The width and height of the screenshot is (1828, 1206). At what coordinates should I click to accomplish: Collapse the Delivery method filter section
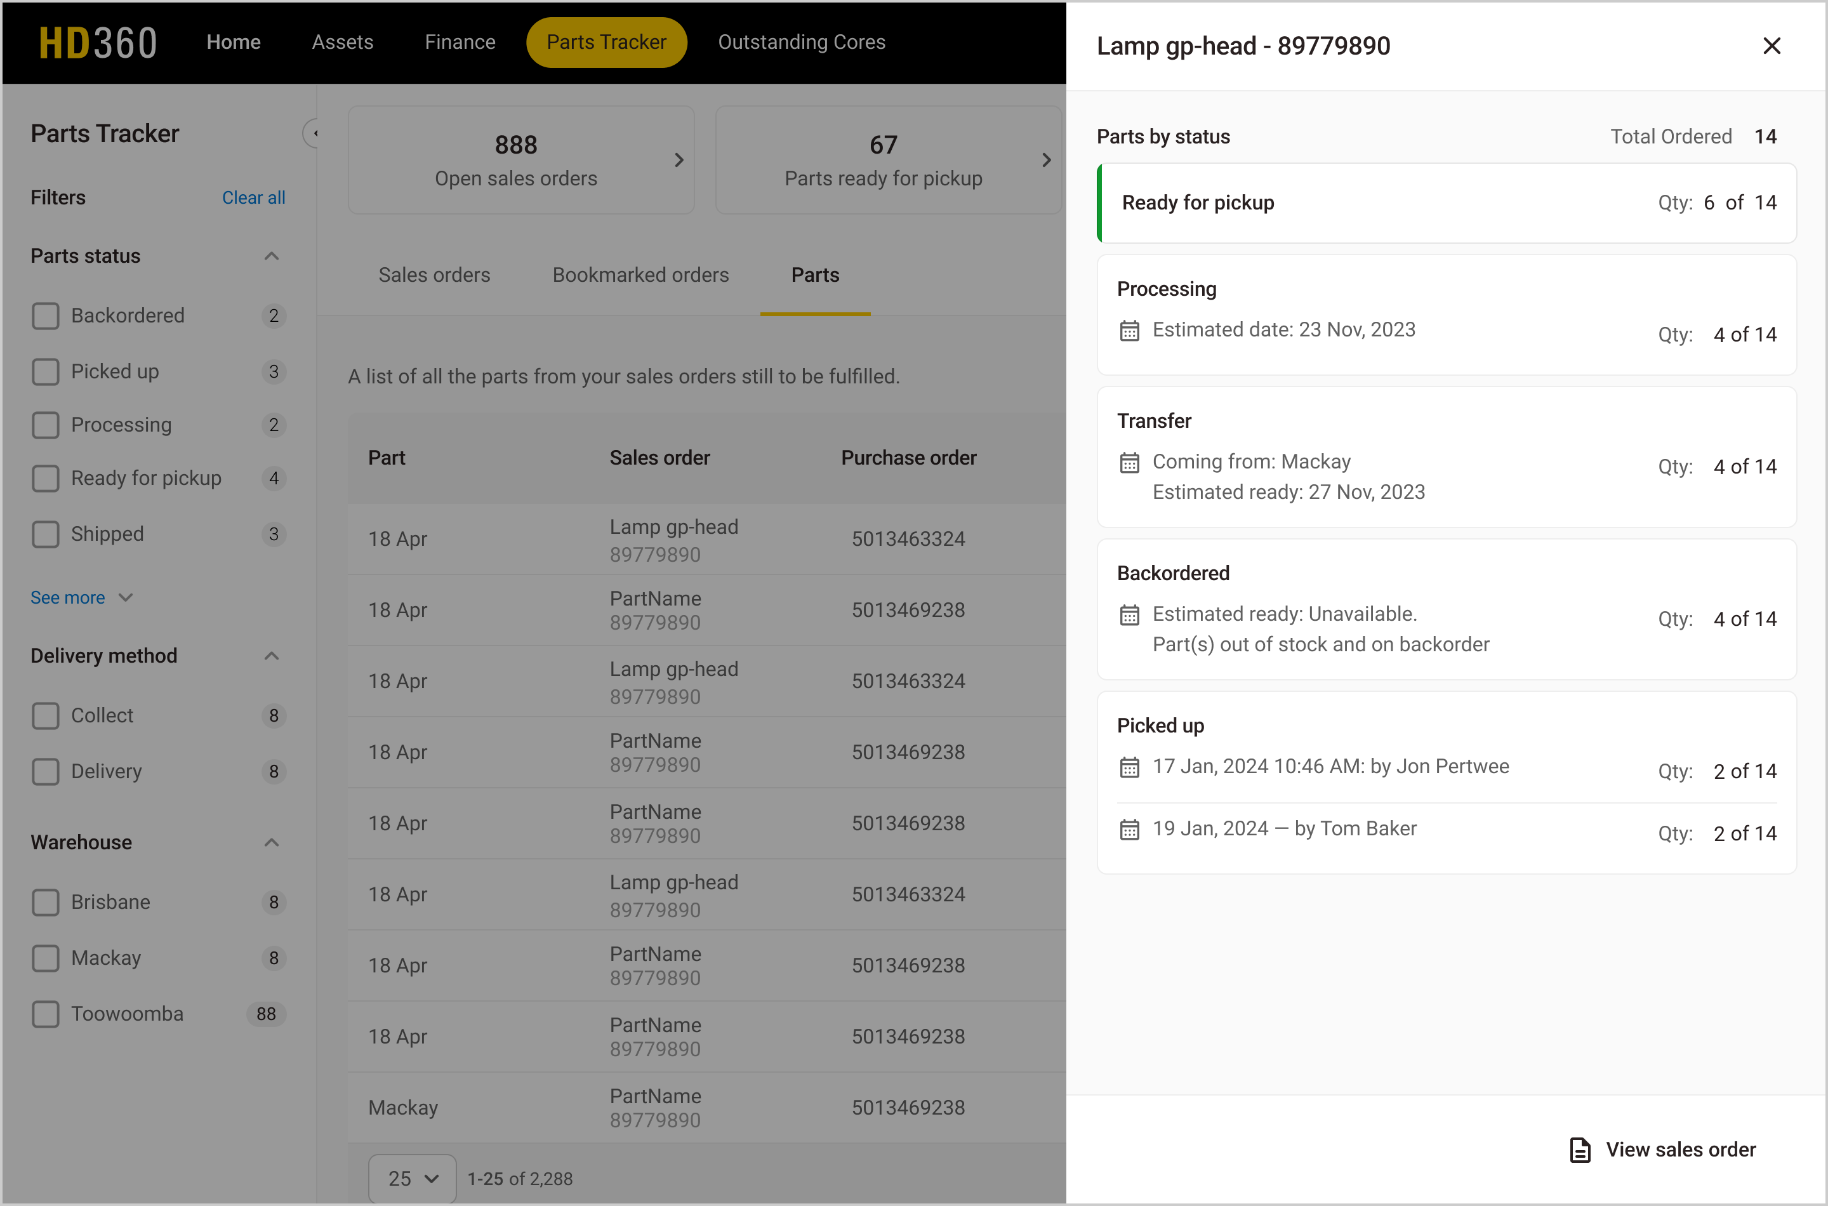270,656
